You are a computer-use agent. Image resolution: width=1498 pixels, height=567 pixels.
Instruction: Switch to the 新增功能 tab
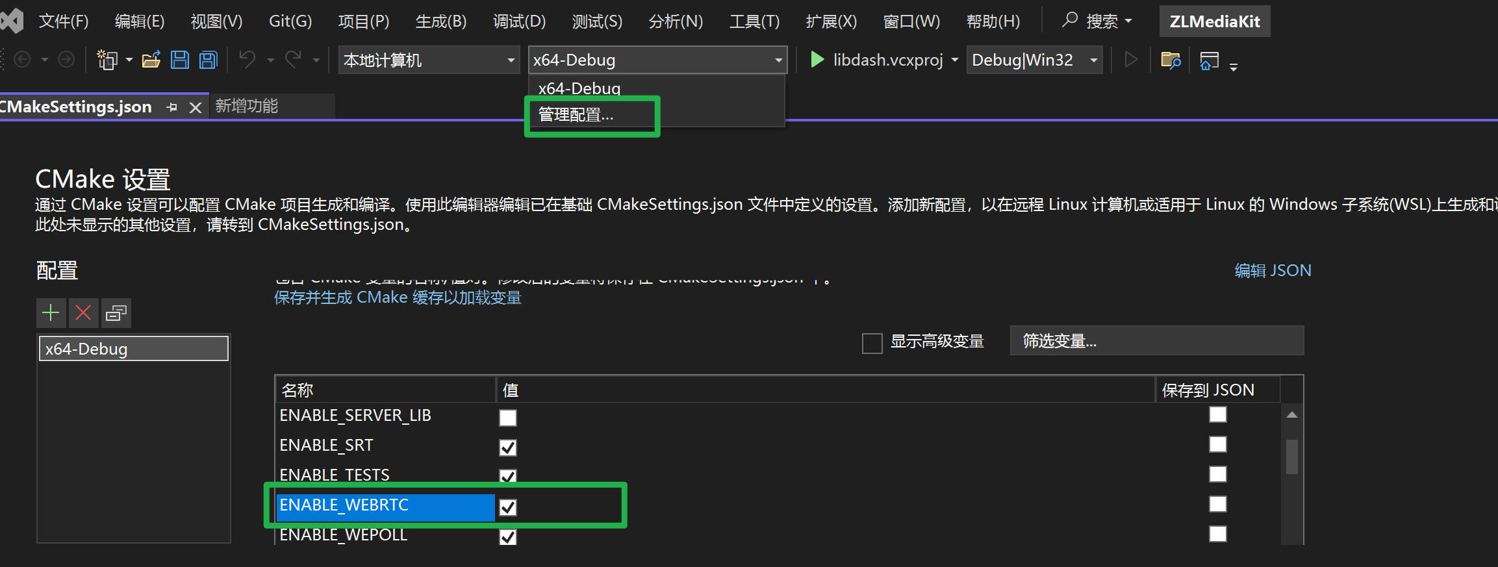click(x=247, y=106)
